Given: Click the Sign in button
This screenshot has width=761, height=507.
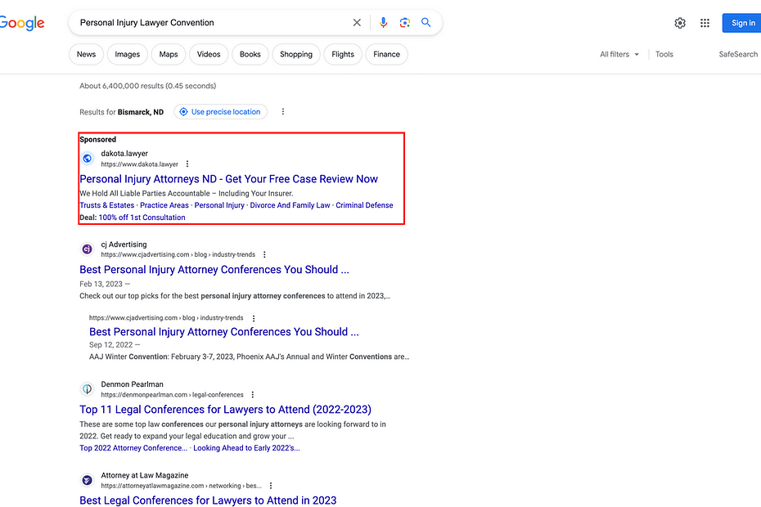Looking at the screenshot, I should point(742,23).
